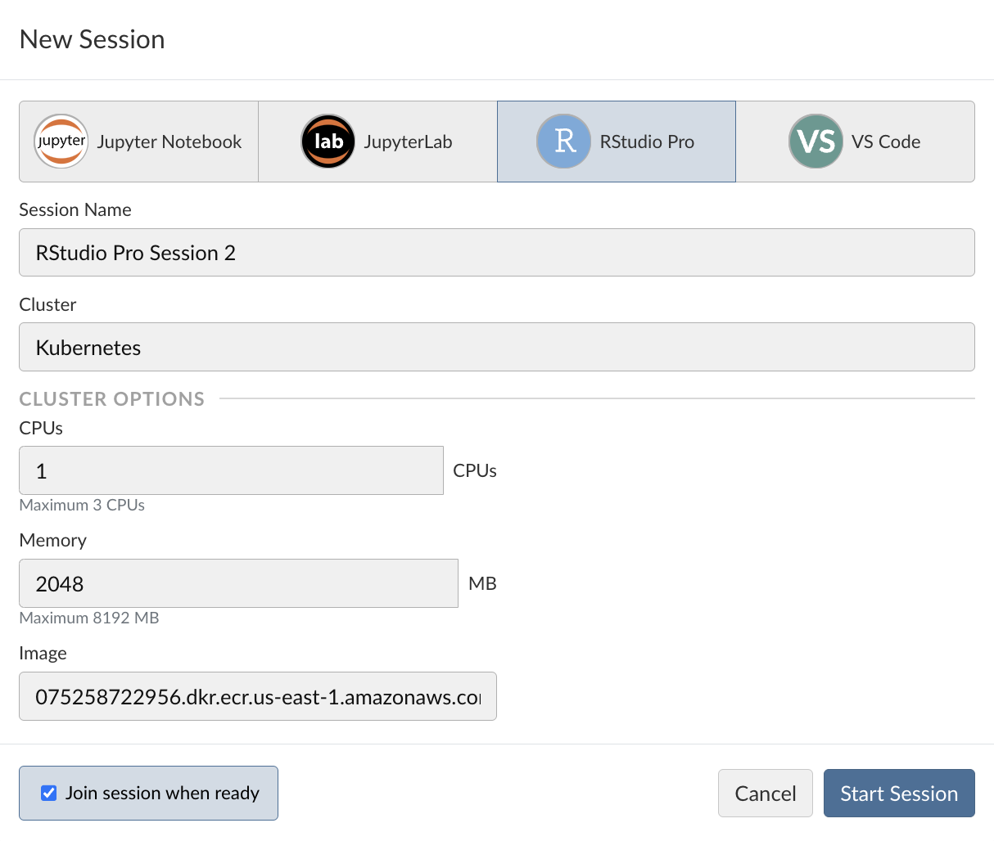Select the JupyterLab text label
Image resolution: width=994 pixels, height=841 pixels.
[408, 142]
